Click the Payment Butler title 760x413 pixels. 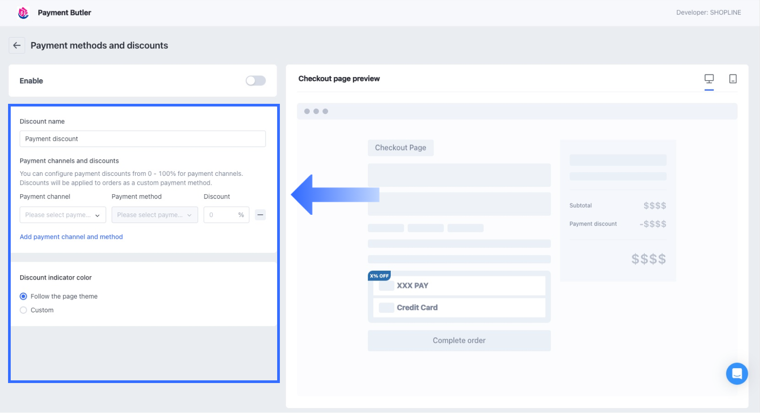point(64,13)
